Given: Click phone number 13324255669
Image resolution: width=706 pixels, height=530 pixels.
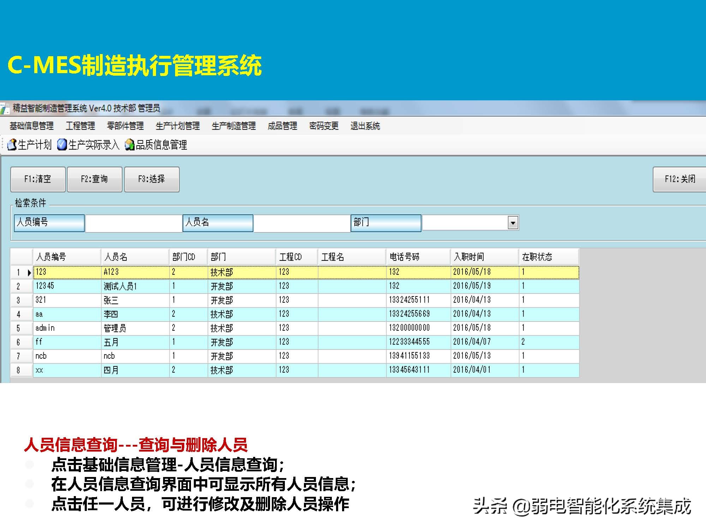Looking at the screenshot, I should point(418,314).
